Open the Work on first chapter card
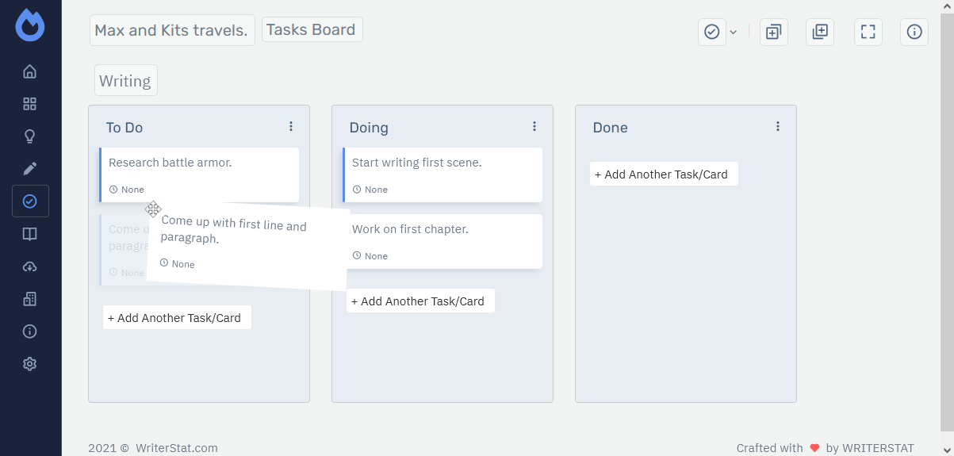954x456 pixels. click(443, 240)
